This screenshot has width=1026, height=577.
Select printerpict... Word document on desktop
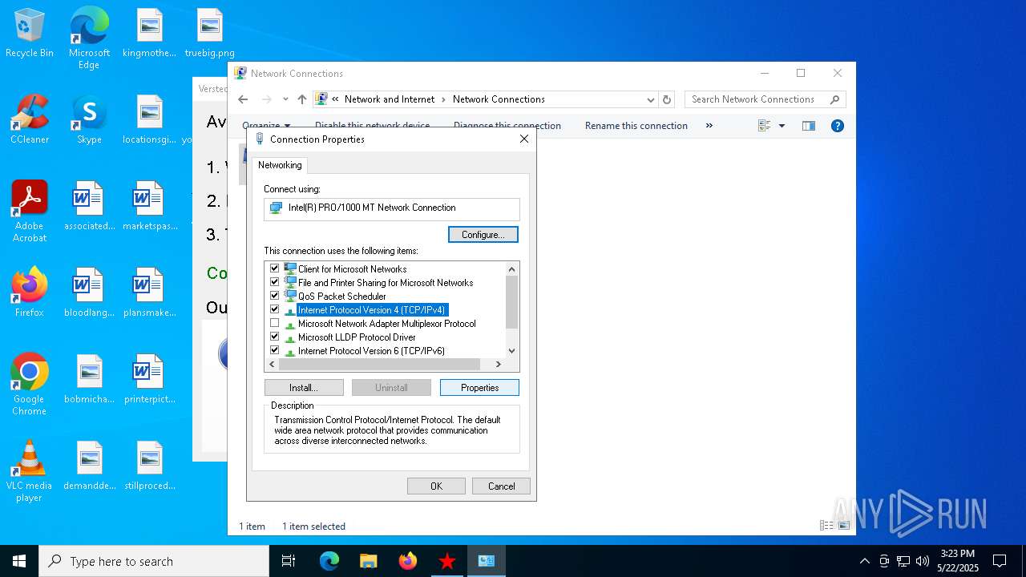tap(149, 380)
